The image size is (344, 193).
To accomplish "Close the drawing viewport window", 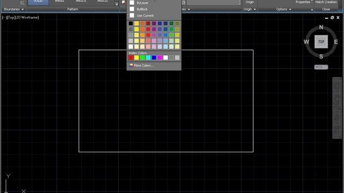I will 338,18.
